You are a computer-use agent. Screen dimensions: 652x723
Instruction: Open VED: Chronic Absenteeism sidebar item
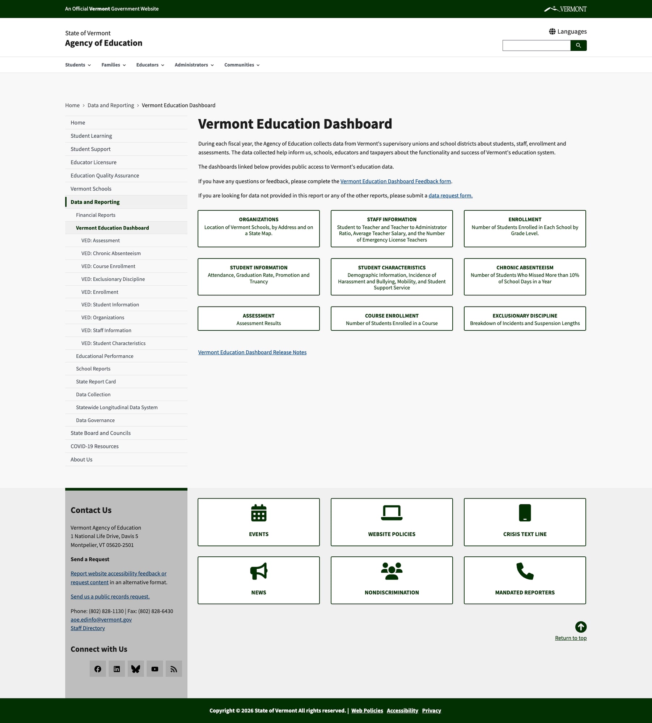coord(126,253)
